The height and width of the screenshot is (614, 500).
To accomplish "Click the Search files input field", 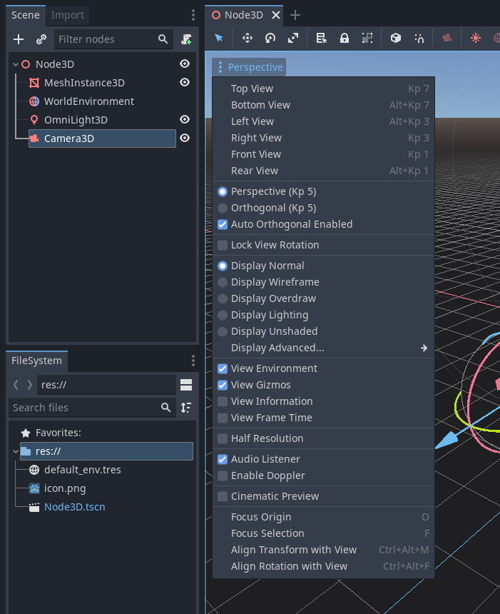I will [x=92, y=408].
